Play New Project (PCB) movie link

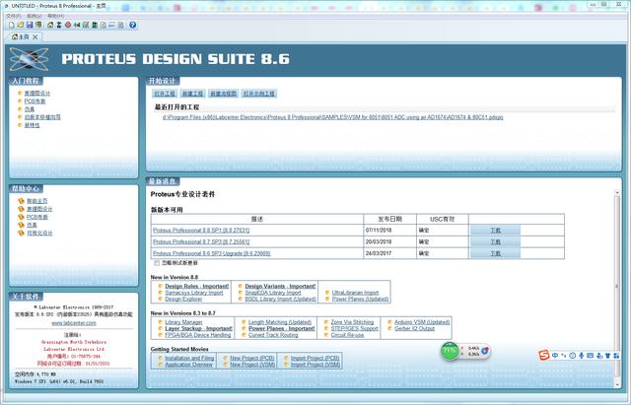click(x=252, y=359)
